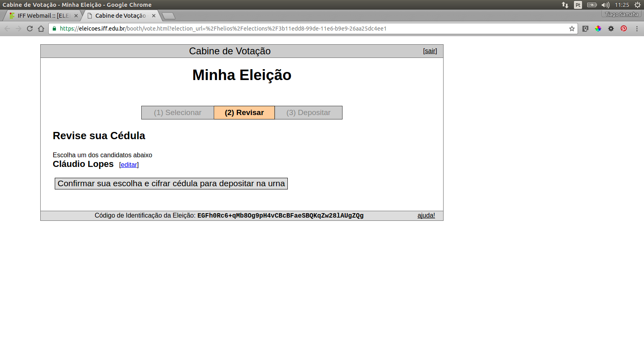Click the Cabine de Votação header title

pos(230,51)
